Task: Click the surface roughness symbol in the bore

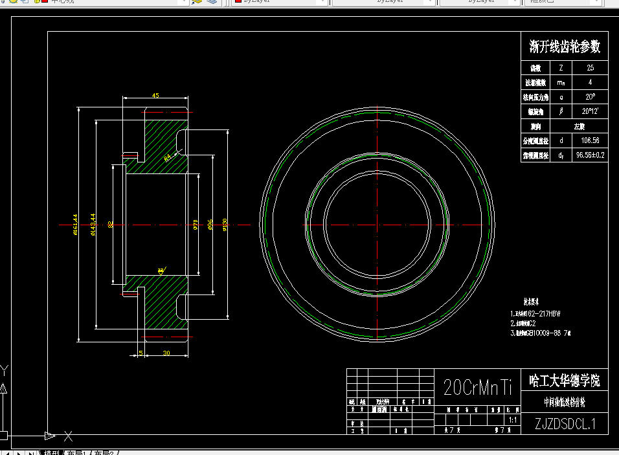Action: pos(161,271)
